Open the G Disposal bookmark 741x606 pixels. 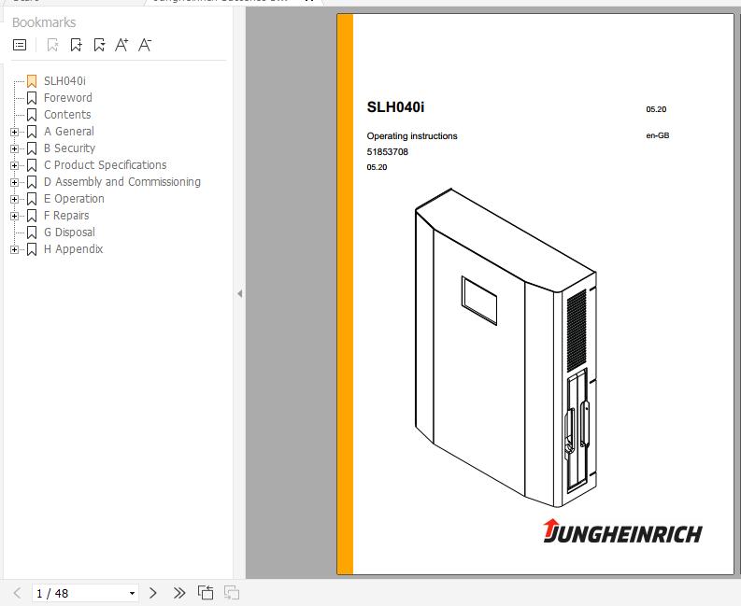pos(69,233)
